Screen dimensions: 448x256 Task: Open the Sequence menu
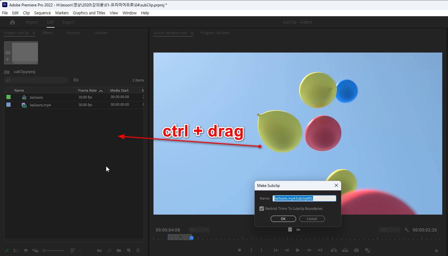click(x=42, y=13)
